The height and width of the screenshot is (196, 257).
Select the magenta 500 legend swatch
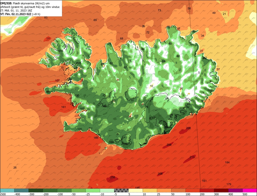pos(250,190)
